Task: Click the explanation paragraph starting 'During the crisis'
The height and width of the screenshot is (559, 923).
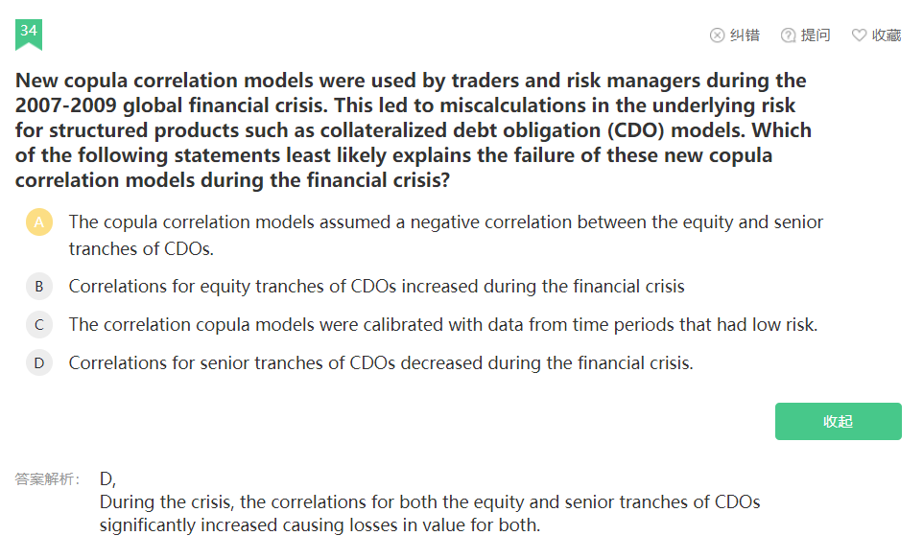Action: [430, 513]
